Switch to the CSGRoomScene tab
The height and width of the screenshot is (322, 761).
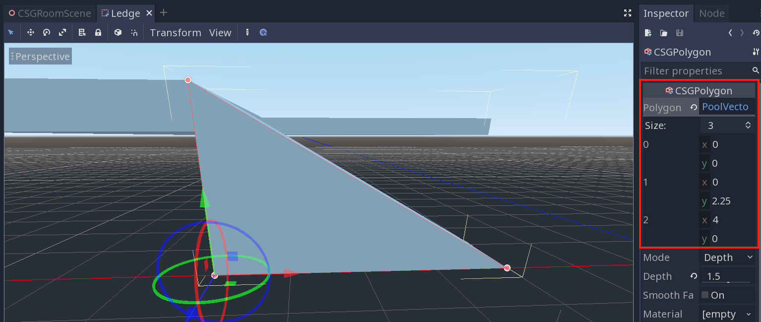(50, 13)
